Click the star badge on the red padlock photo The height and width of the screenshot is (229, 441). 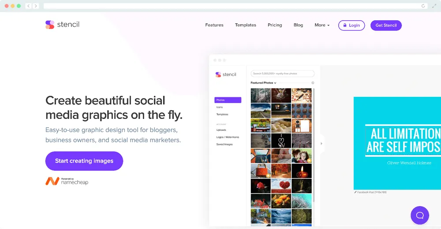pyautogui.click(x=268, y=176)
